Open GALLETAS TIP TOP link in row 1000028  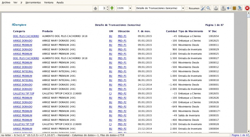pyautogui.click(x=24, y=124)
